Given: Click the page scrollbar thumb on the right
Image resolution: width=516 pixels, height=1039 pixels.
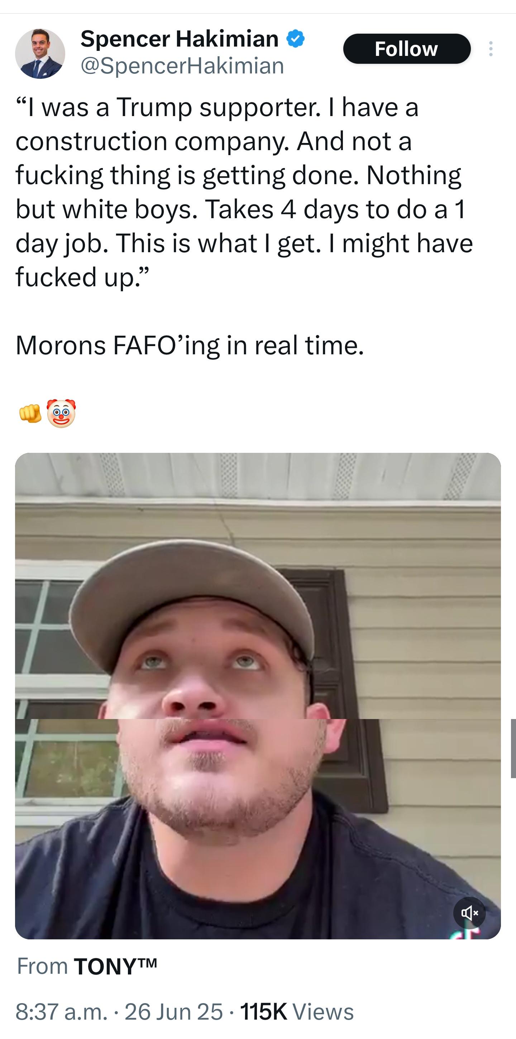Looking at the screenshot, I should [513, 748].
